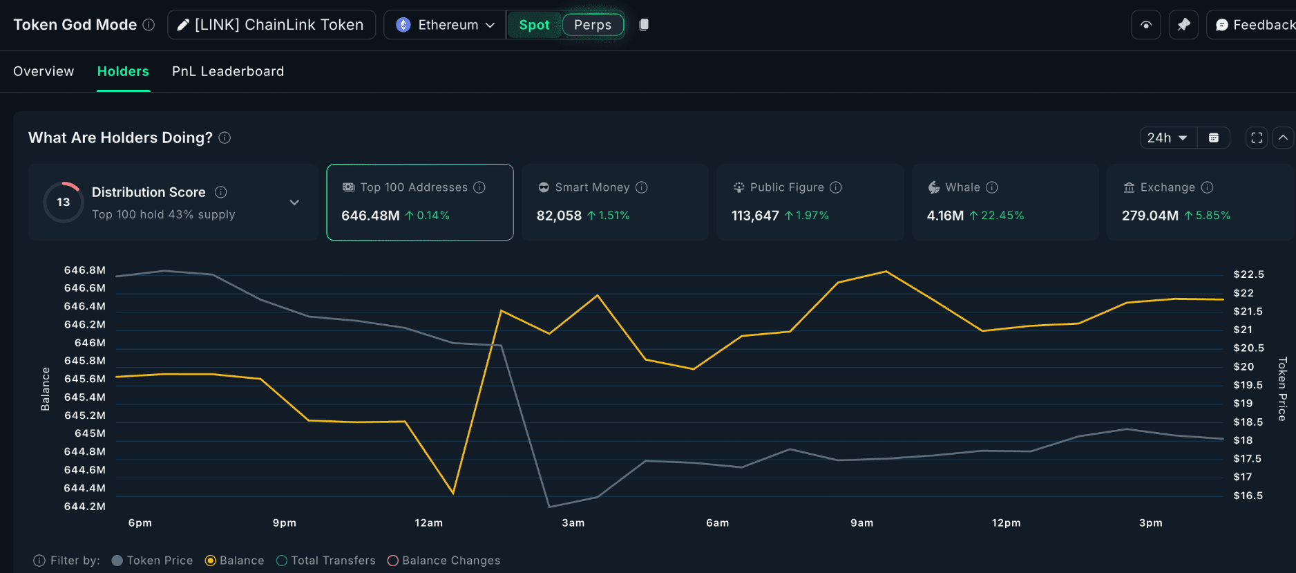The image size is (1296, 573).
Task: Select the Token Price filter radio
Action: (117, 561)
